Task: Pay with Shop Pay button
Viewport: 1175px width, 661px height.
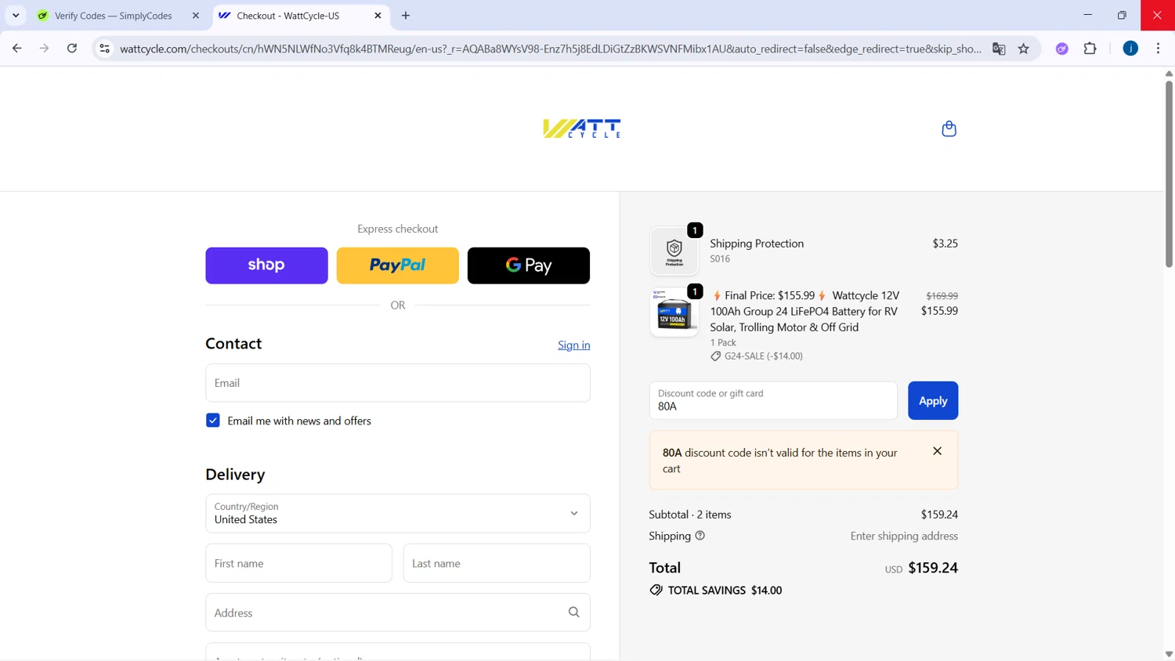Action: [x=266, y=265]
